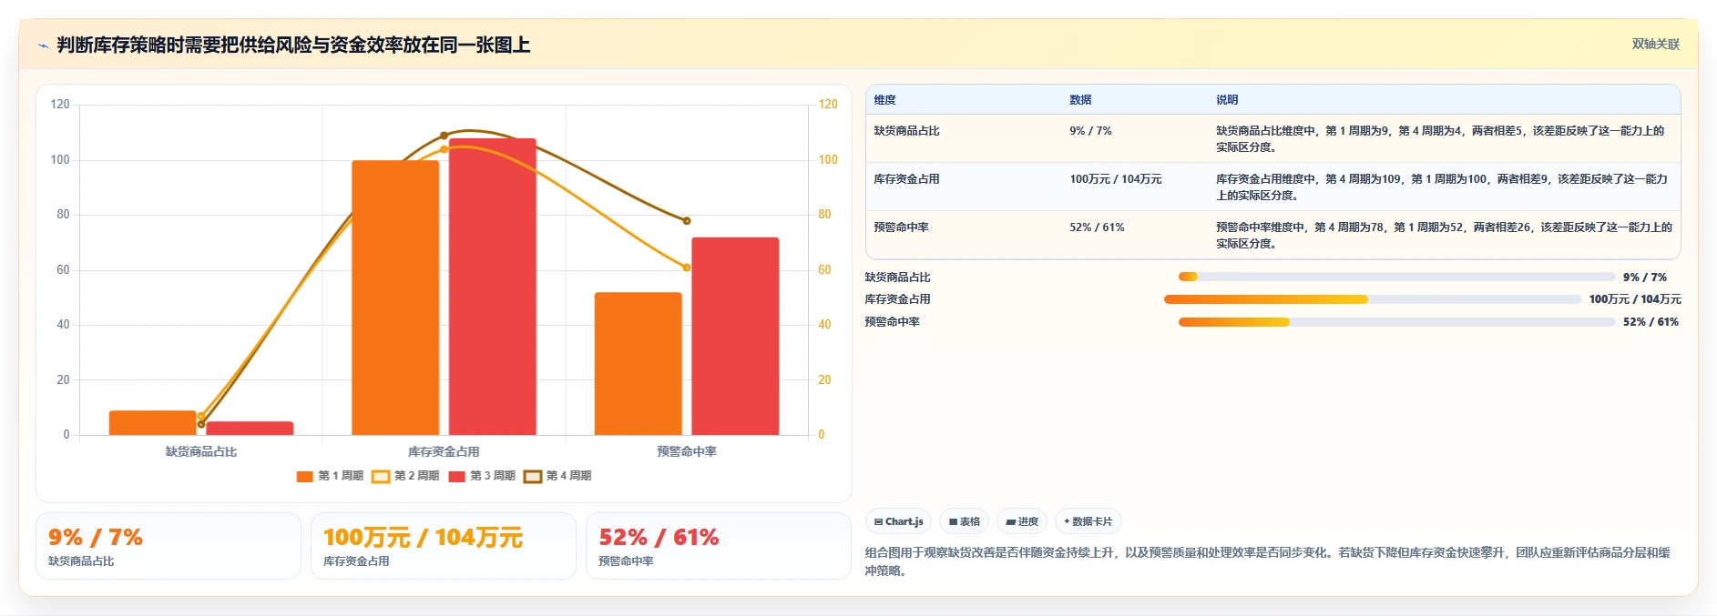Click the yellow line point above 预警命中率

coord(687,268)
